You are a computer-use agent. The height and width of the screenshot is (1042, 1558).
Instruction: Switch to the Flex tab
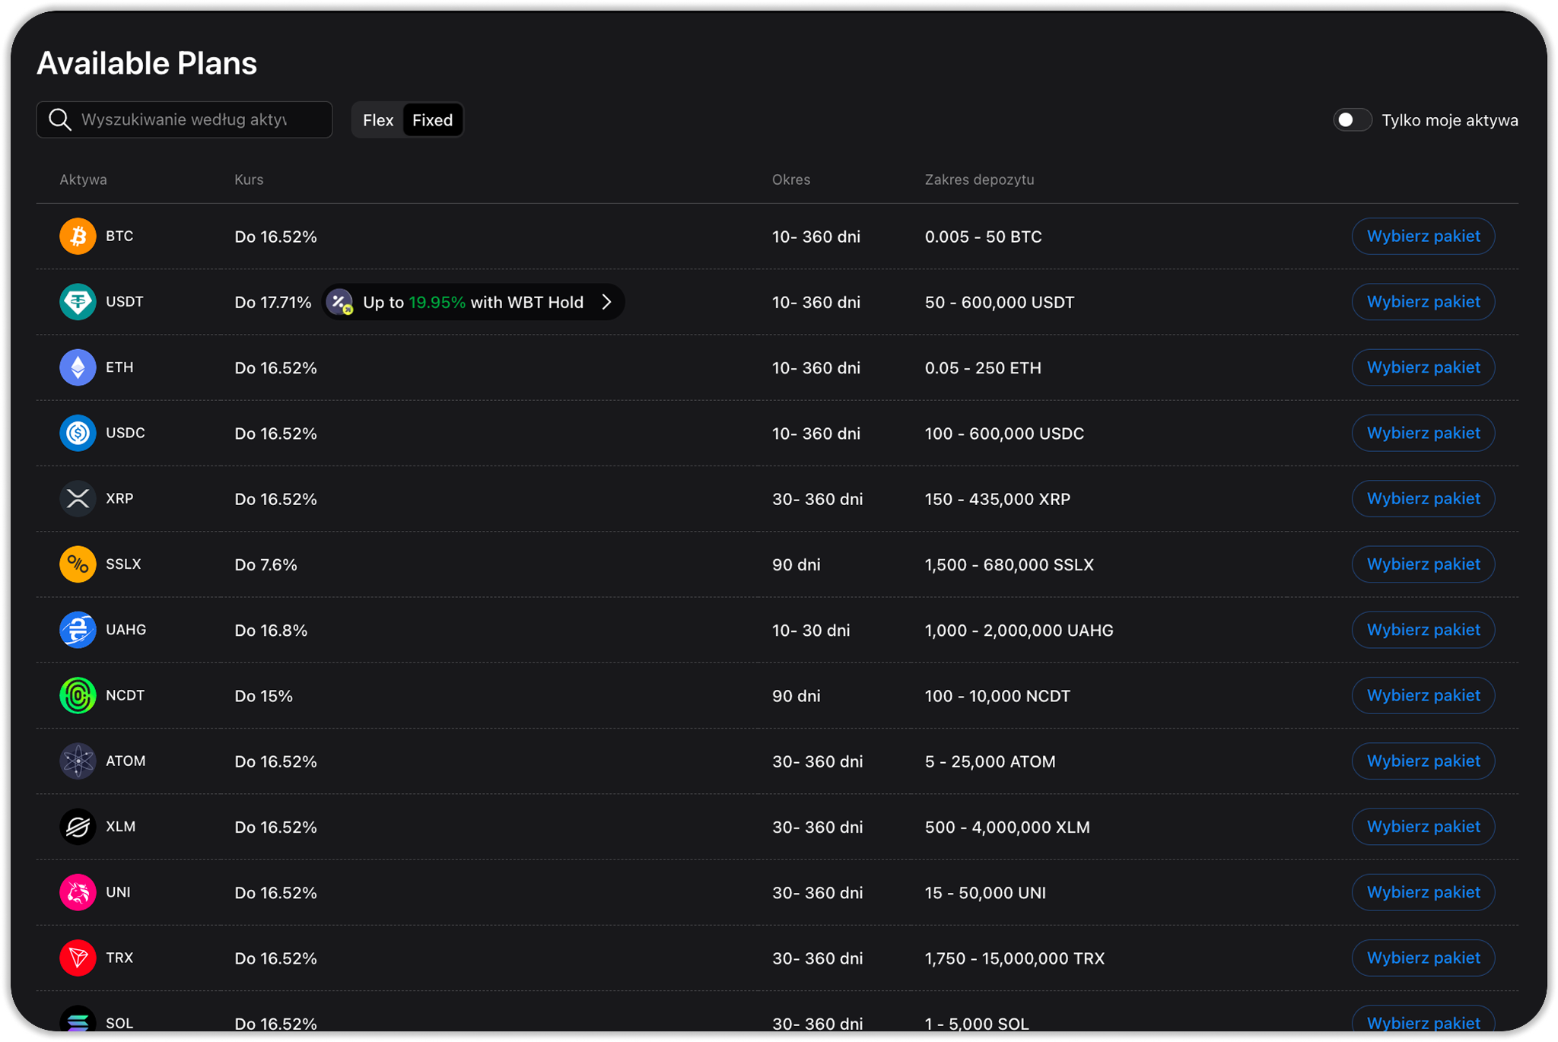pos(378,120)
